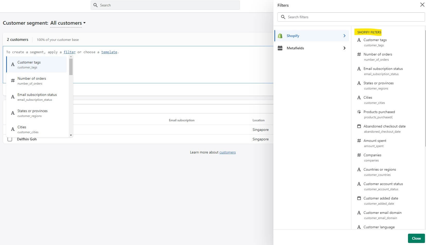Choose Cities from autocomplete list
426x245 pixels.
pos(37,129)
